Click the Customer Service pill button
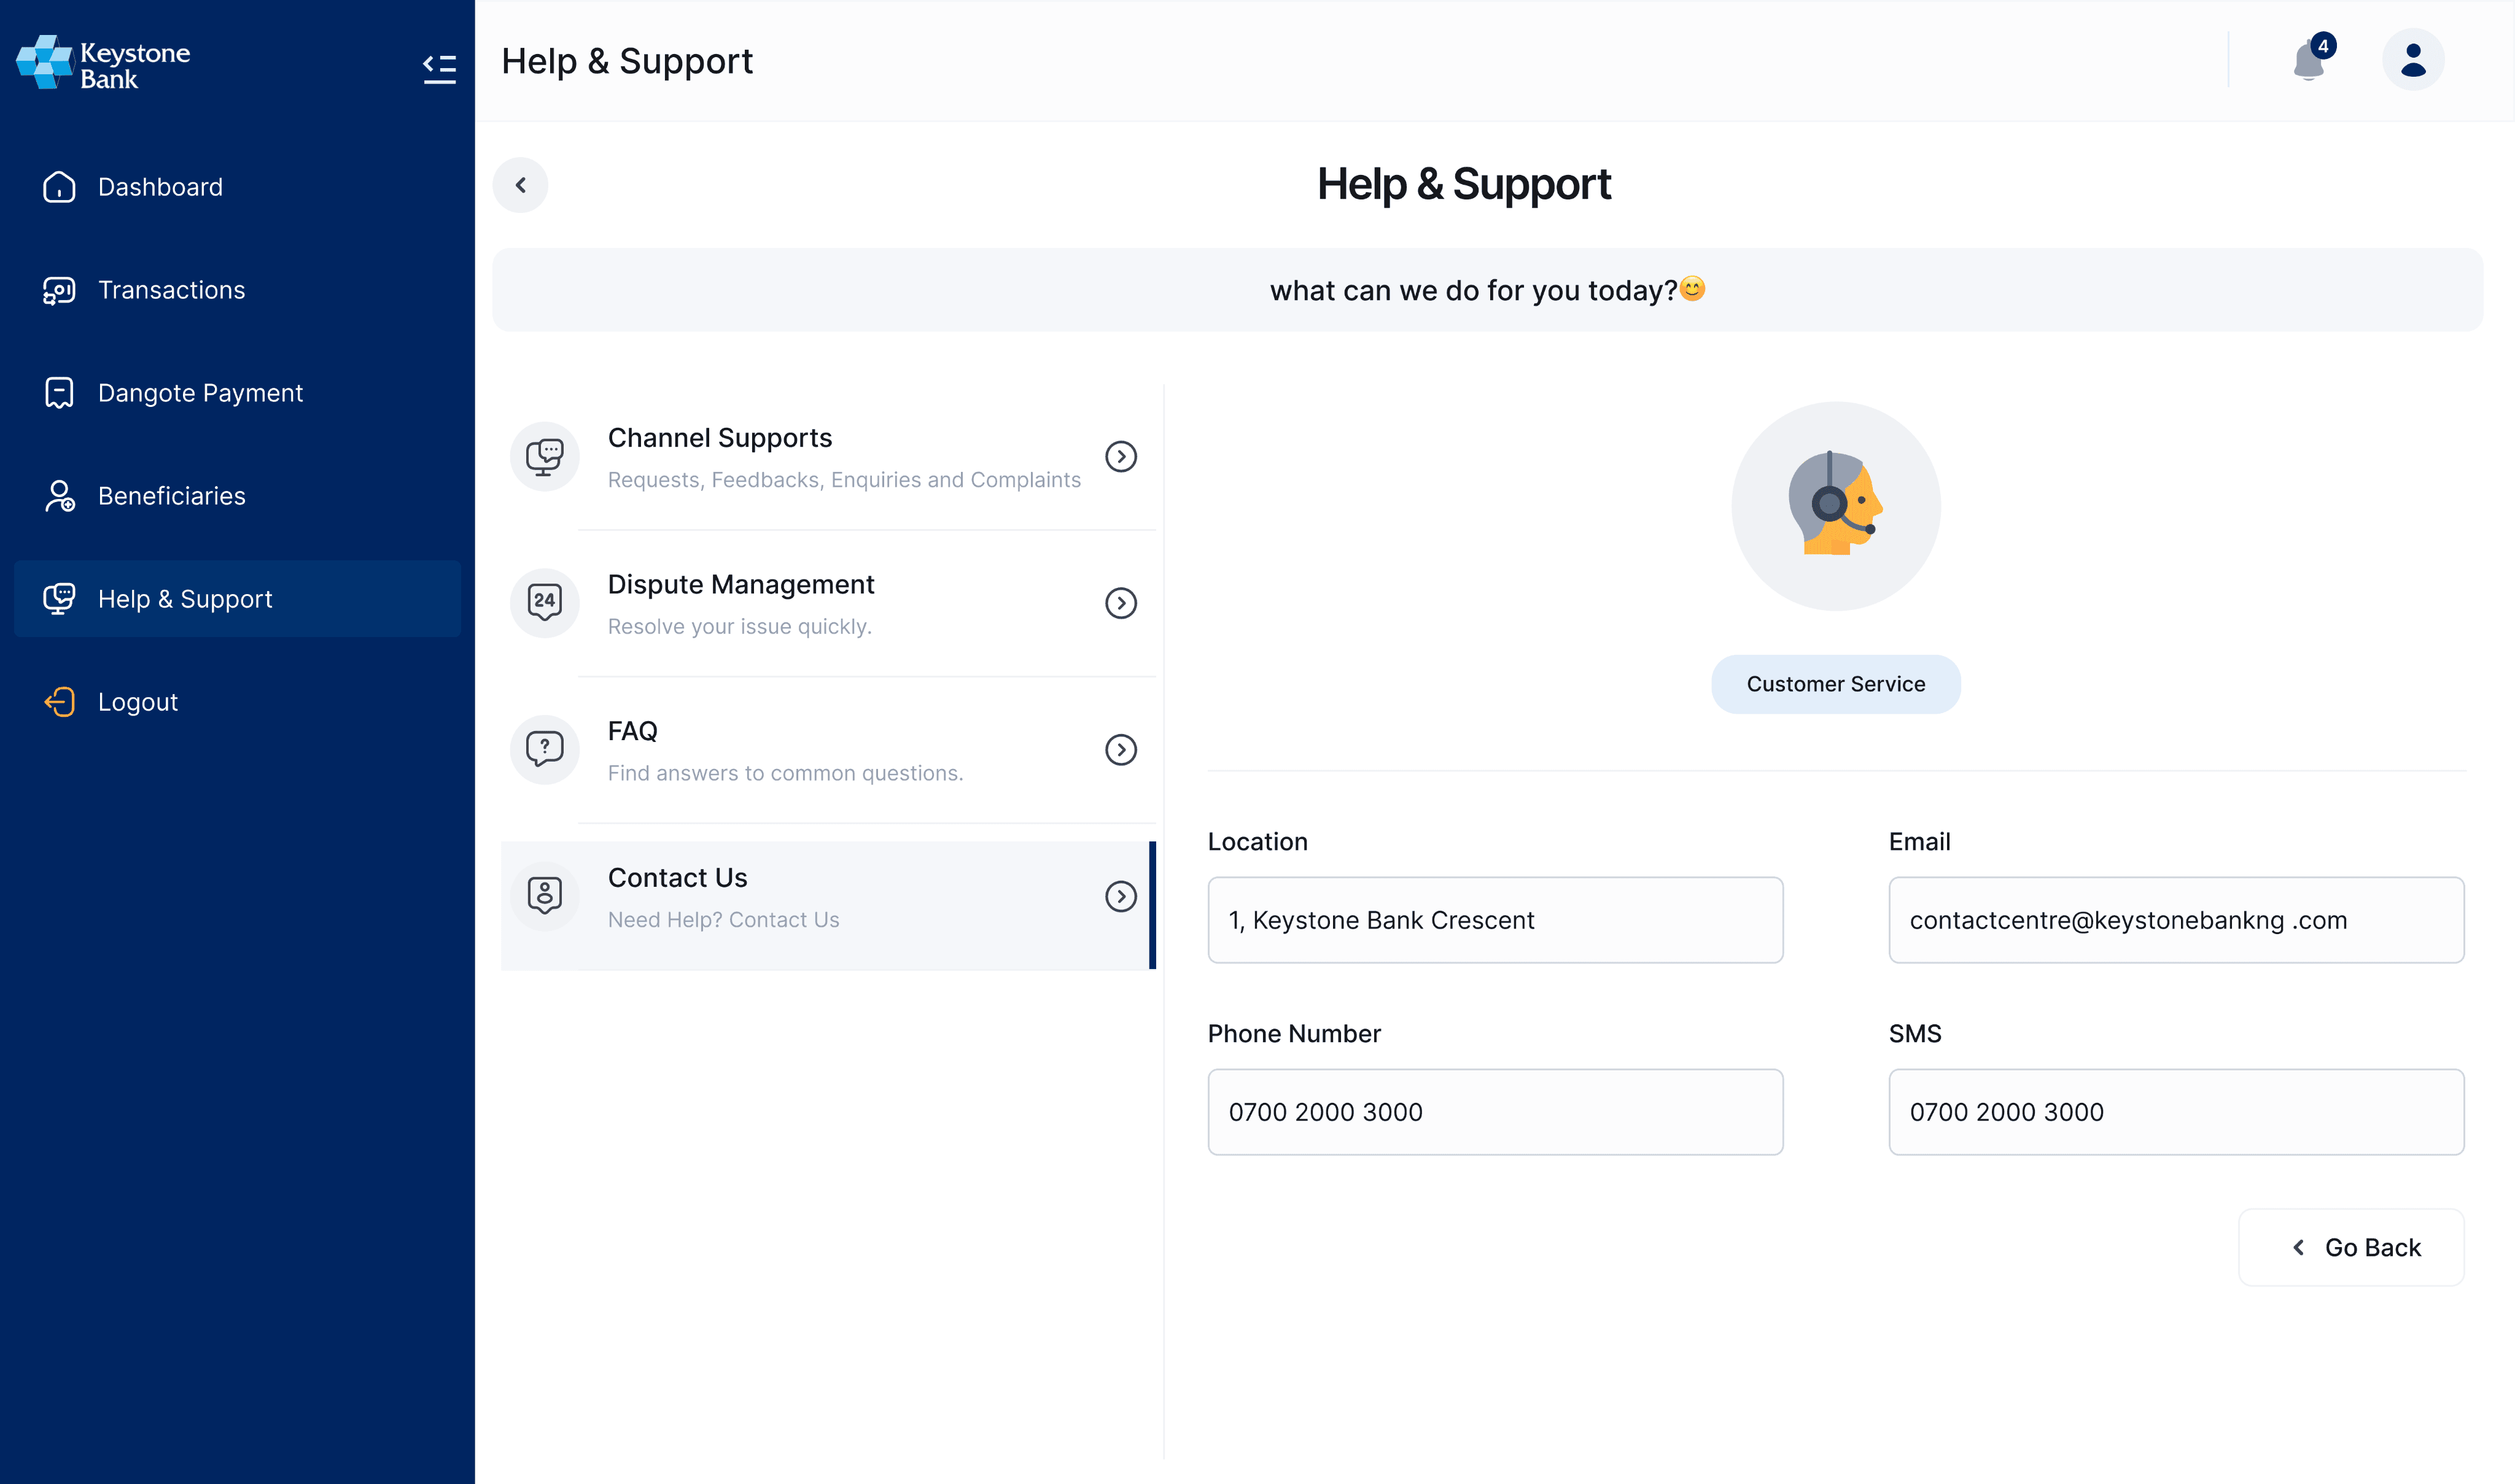Screen dimensions: 2515x1484 tap(1836, 684)
